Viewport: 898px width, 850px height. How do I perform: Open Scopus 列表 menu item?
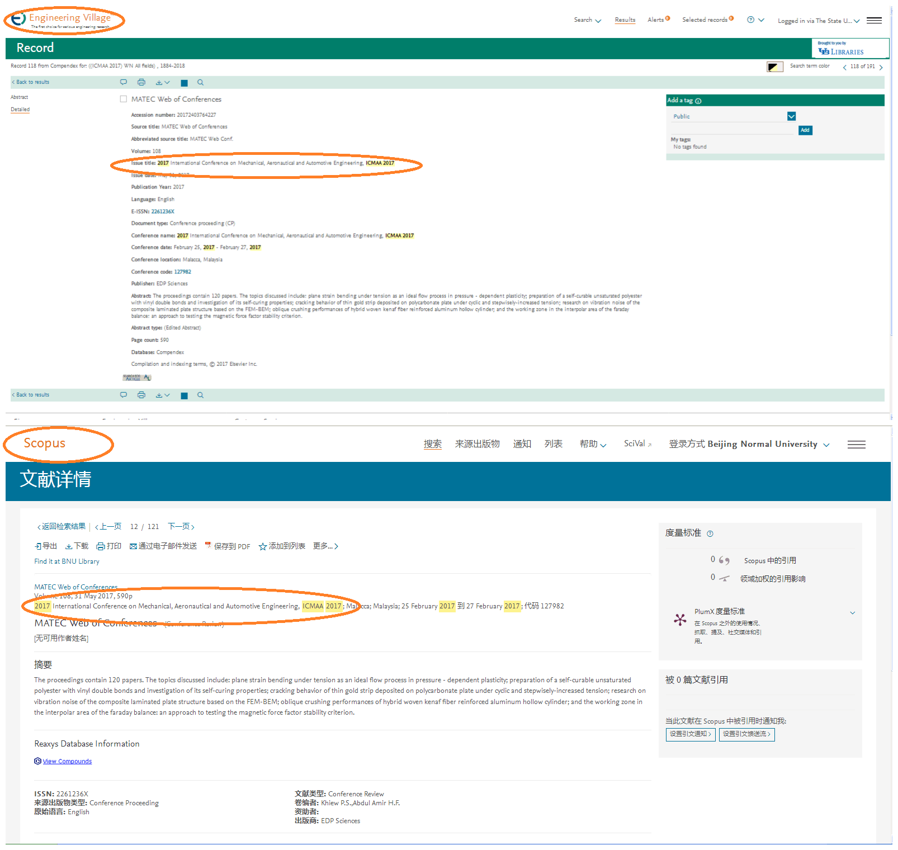tap(554, 444)
